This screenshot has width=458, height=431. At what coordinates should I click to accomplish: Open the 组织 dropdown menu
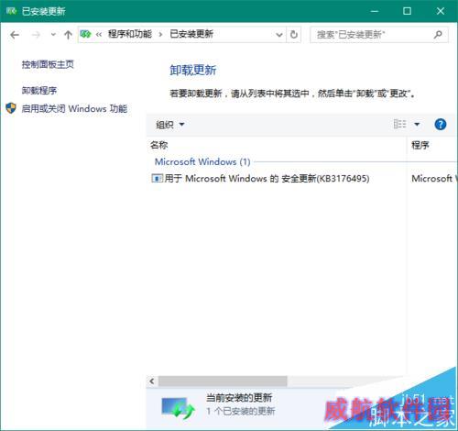[170, 125]
